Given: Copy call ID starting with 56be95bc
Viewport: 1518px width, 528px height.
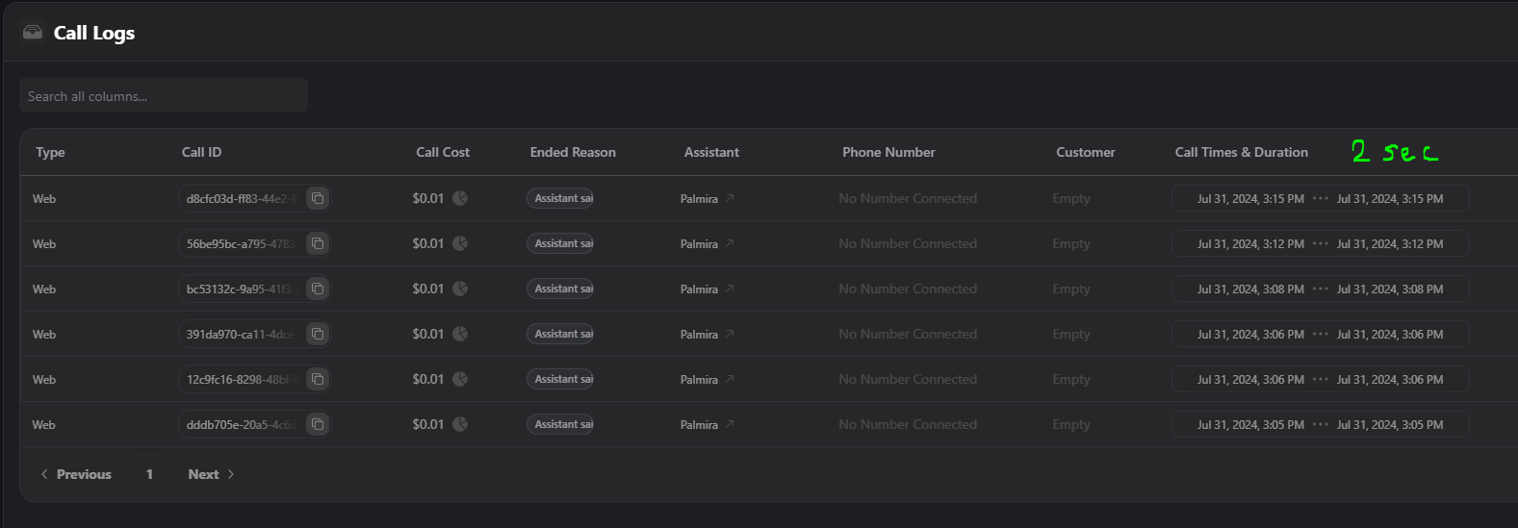Looking at the screenshot, I should (x=318, y=243).
